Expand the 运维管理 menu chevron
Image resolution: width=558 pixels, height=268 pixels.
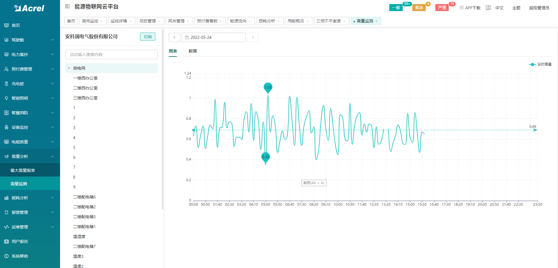tap(52, 227)
